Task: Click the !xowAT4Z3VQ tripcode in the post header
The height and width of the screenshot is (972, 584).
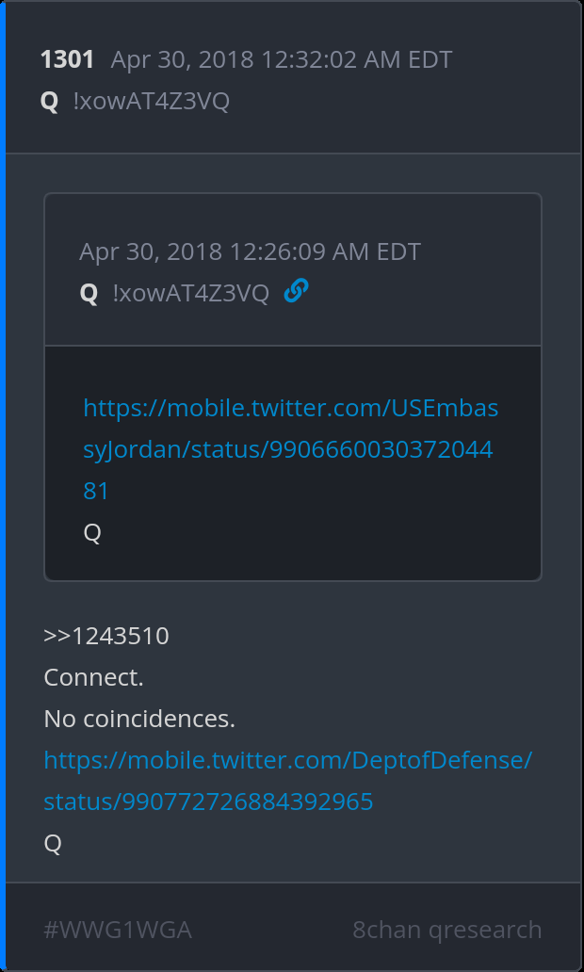Action: [151, 102]
